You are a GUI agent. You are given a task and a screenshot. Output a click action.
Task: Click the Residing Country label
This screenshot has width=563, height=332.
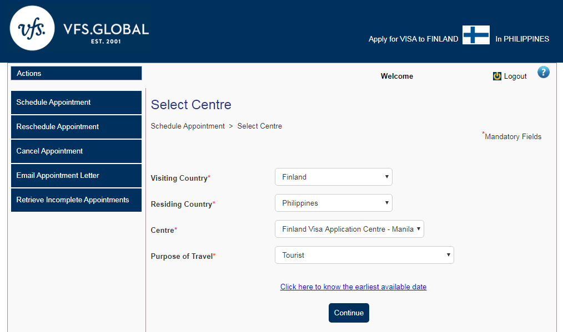[183, 204]
